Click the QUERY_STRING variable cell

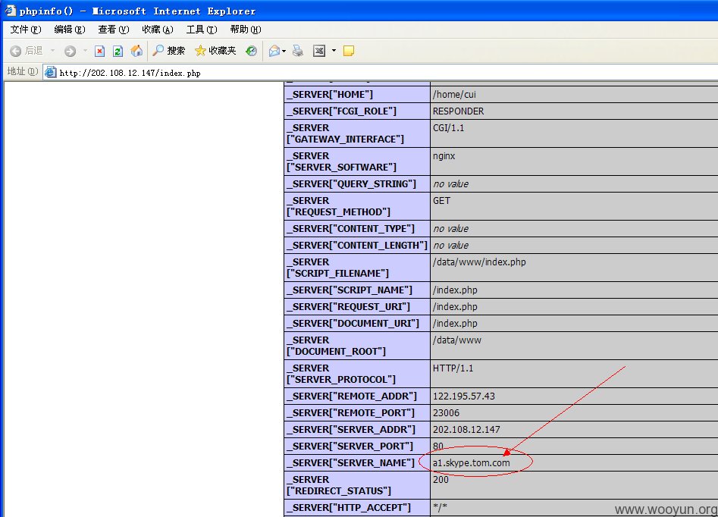tap(356, 183)
